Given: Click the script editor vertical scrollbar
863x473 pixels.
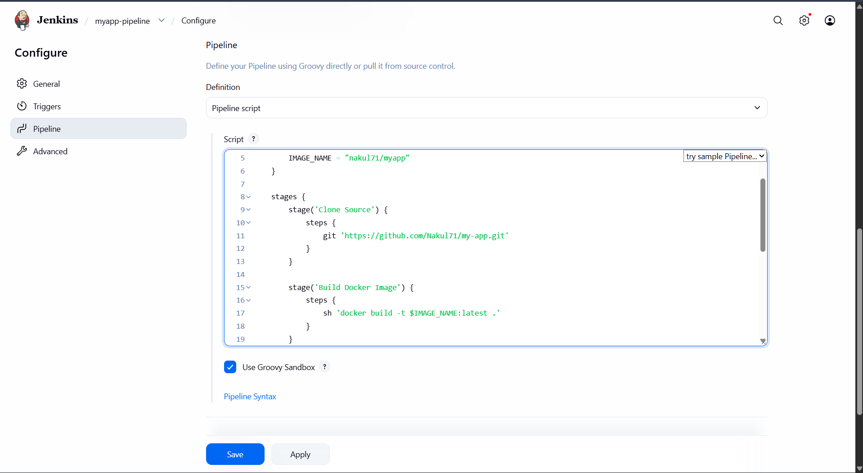Looking at the screenshot, I should pyautogui.click(x=763, y=215).
